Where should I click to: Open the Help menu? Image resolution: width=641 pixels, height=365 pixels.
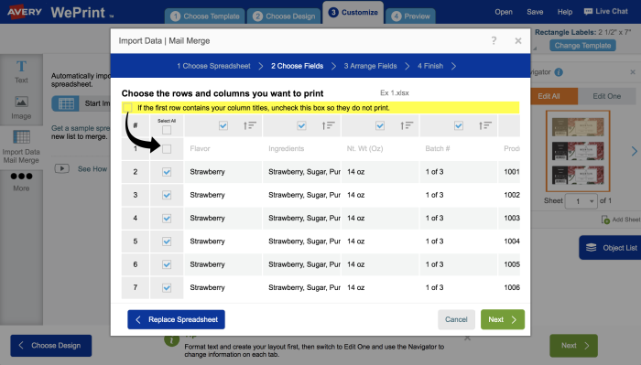pyautogui.click(x=565, y=12)
